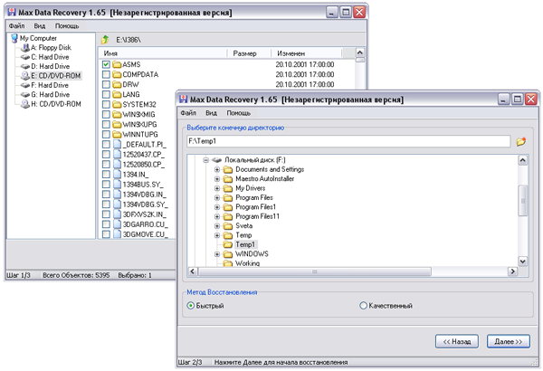Click the folder tree vertical scrollbar thumb
This screenshot has height=371, width=543.
(x=522, y=201)
